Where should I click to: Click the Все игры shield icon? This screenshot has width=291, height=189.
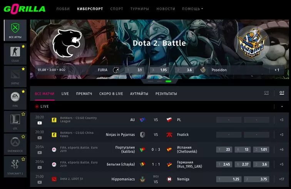(15, 28)
